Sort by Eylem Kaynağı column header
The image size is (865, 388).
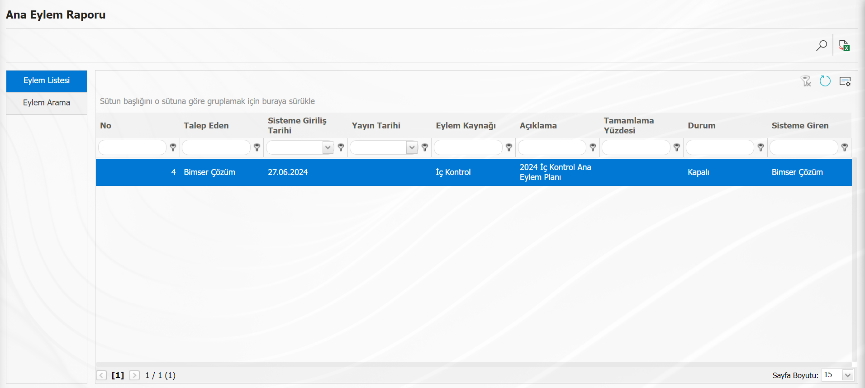point(466,126)
